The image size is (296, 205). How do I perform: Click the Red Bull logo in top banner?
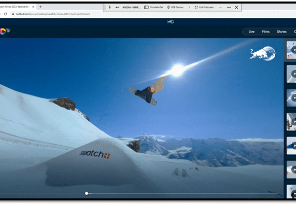(x=171, y=22)
